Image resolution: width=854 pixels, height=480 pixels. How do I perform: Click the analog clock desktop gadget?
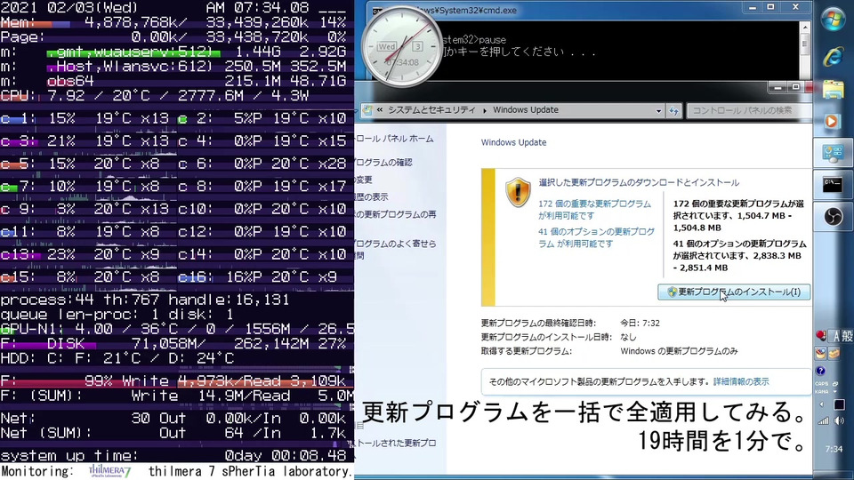click(x=402, y=47)
